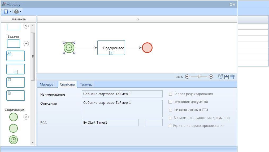Click the Print icon in toolbar

click(16, 12)
